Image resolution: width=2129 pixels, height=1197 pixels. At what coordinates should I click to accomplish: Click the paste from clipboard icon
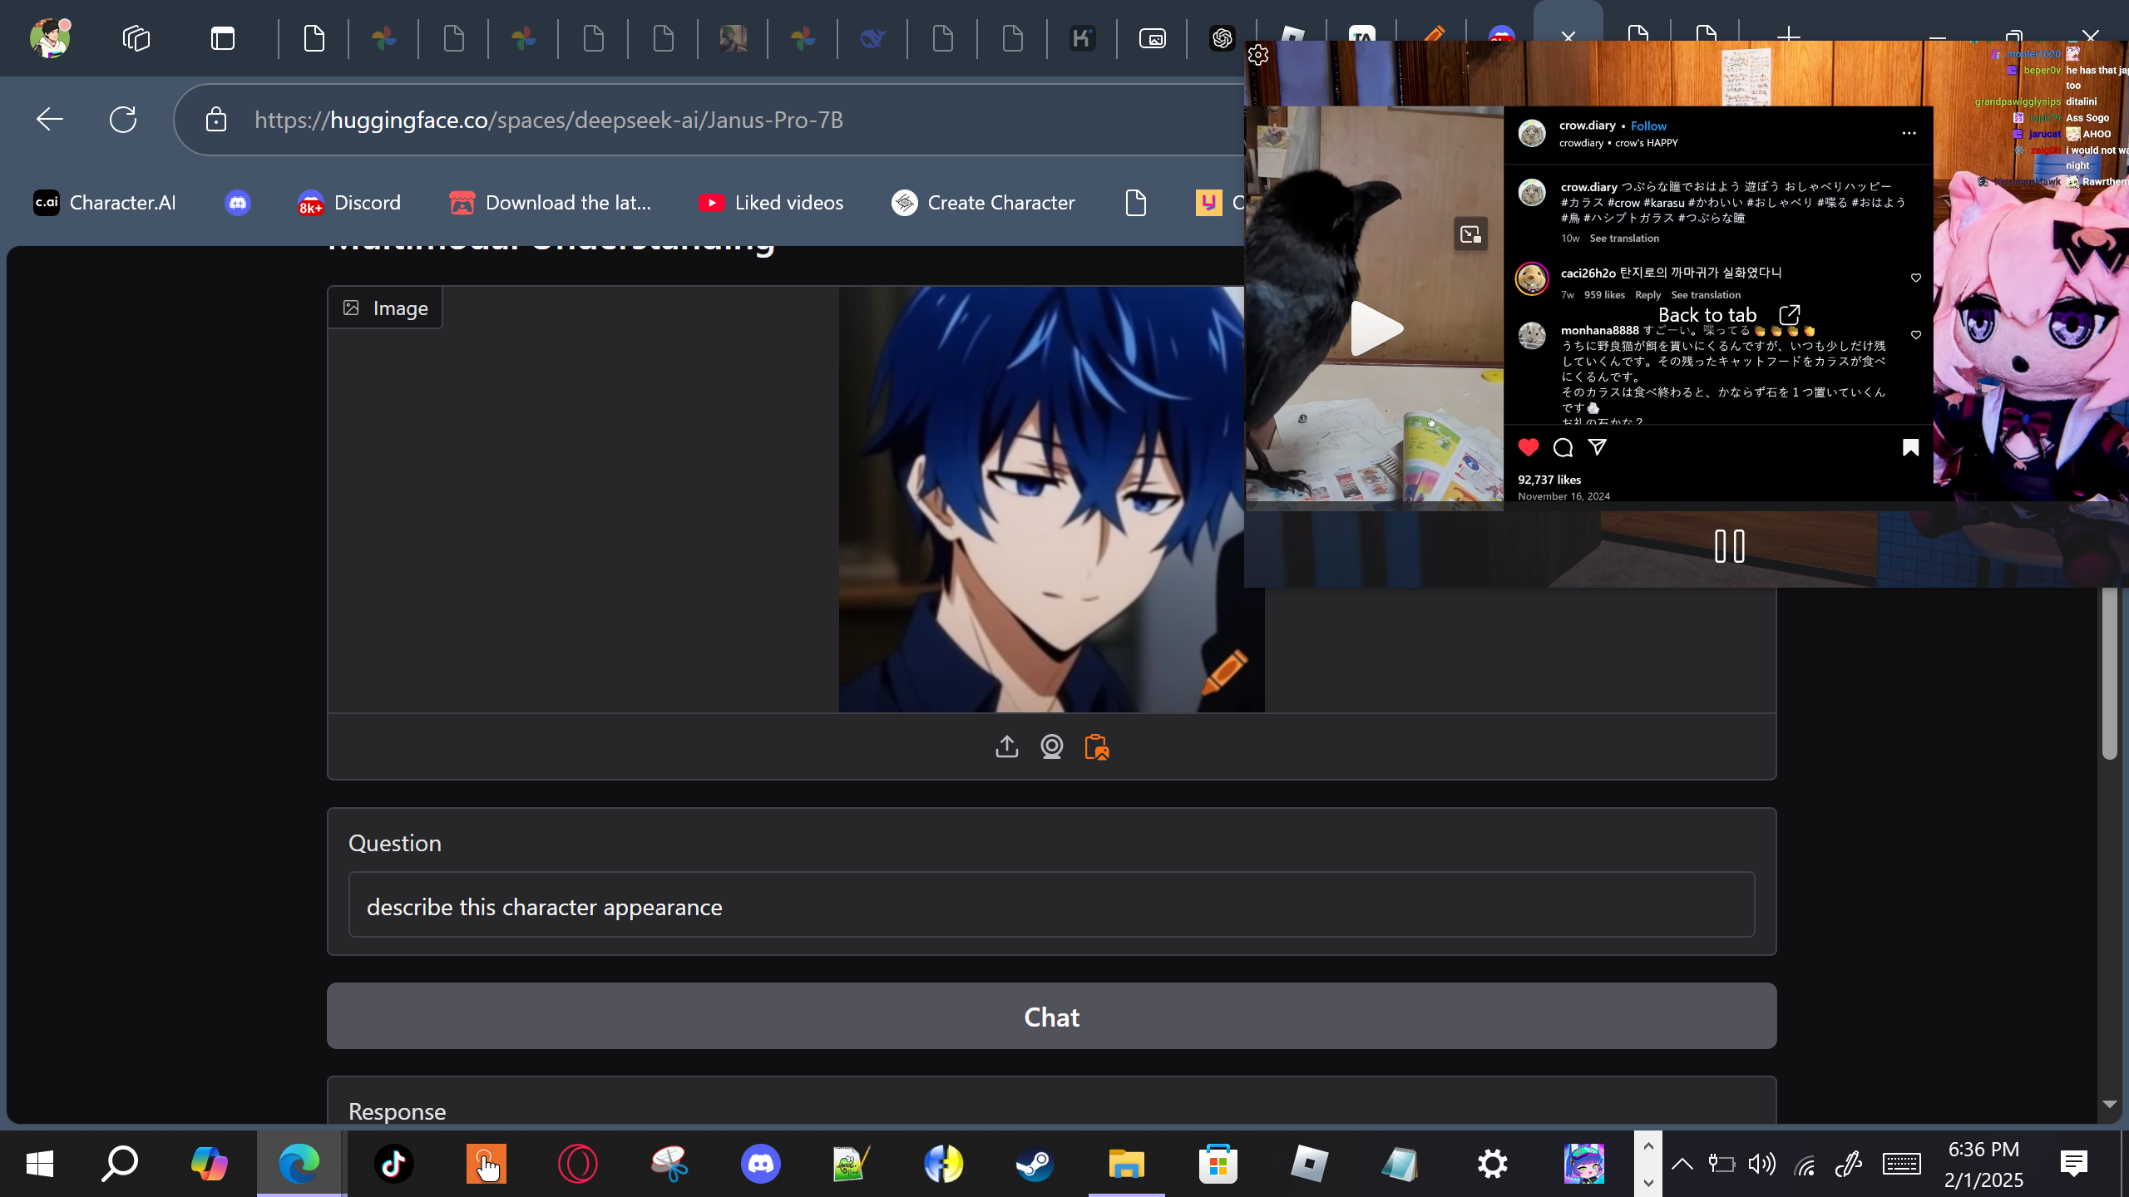click(1096, 746)
